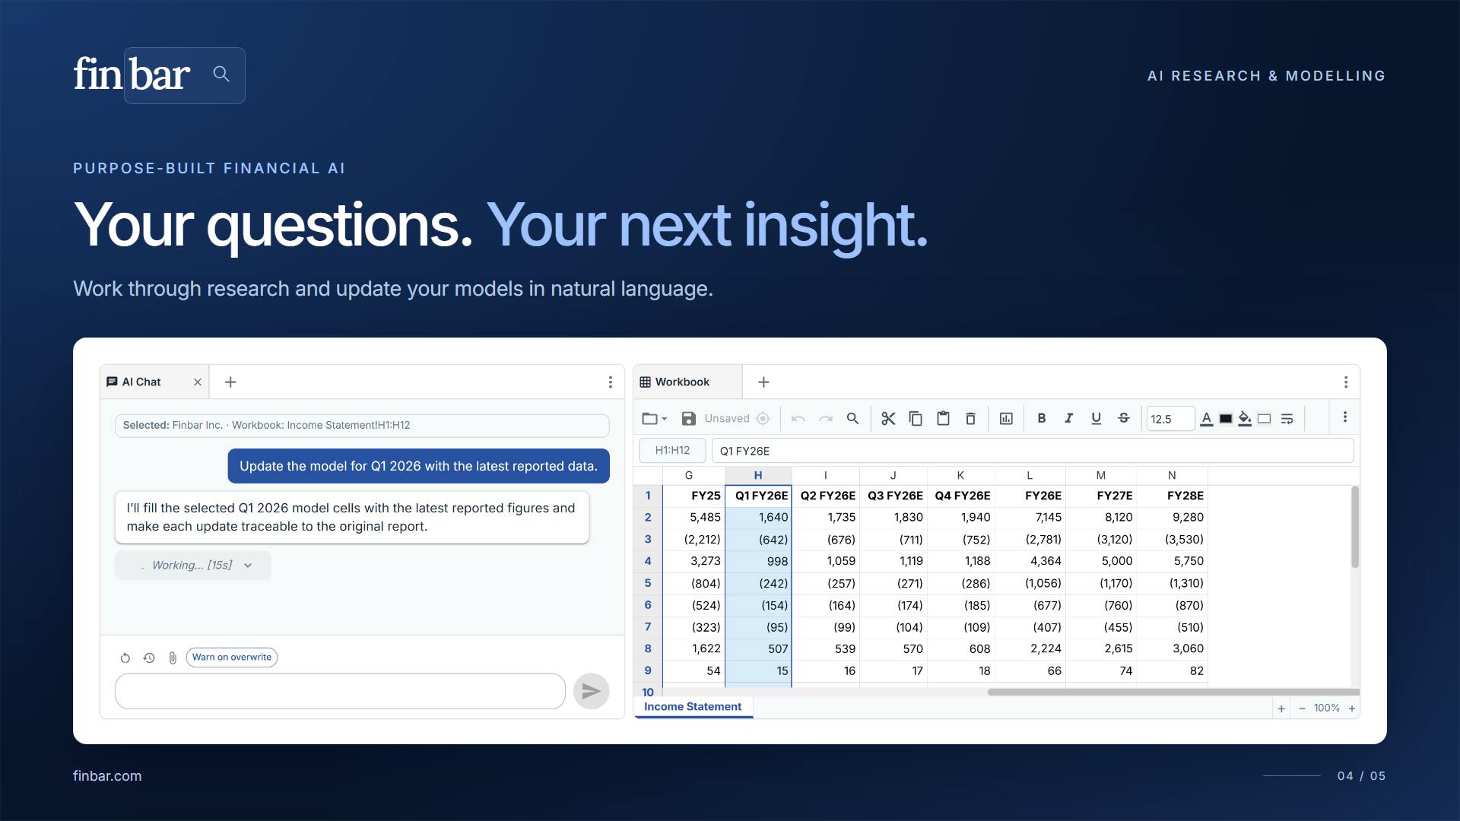Toggle the Warn on overwrite option

pos(232,658)
